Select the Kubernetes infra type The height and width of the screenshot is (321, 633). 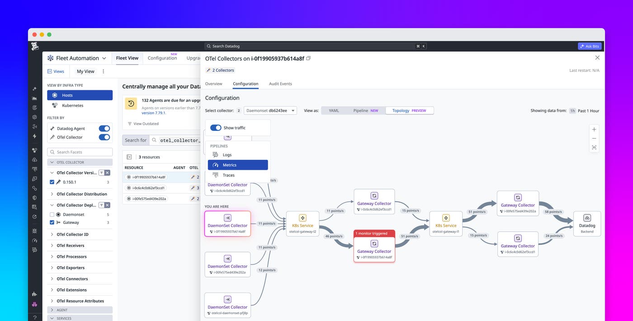coord(80,105)
